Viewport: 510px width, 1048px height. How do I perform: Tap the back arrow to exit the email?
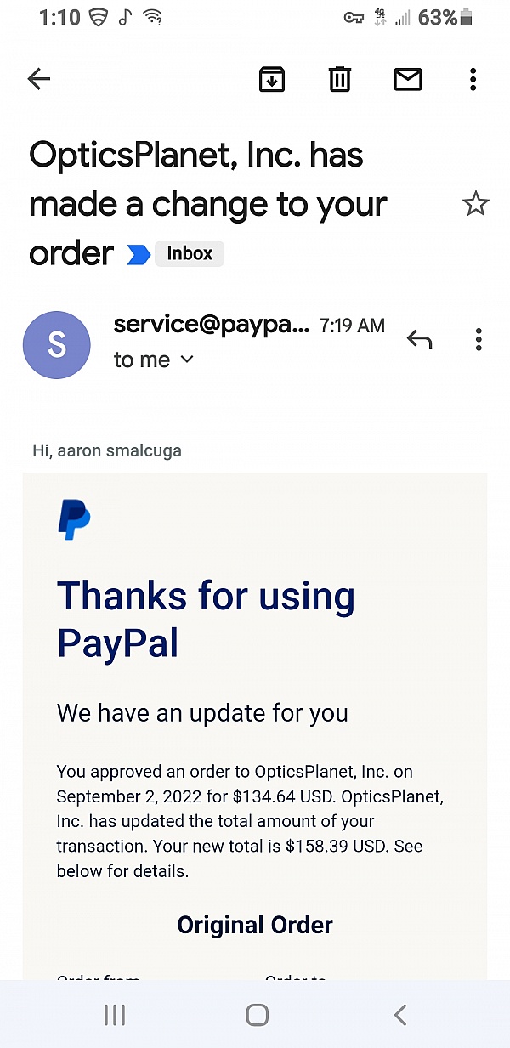(x=39, y=80)
